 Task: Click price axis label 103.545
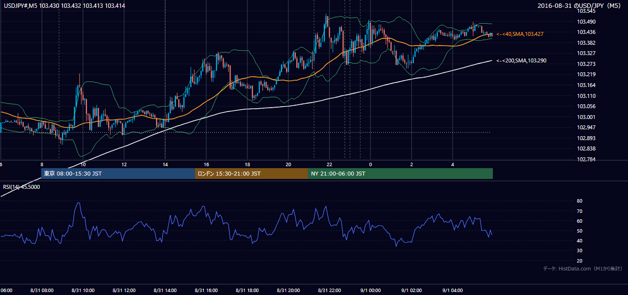pos(586,11)
